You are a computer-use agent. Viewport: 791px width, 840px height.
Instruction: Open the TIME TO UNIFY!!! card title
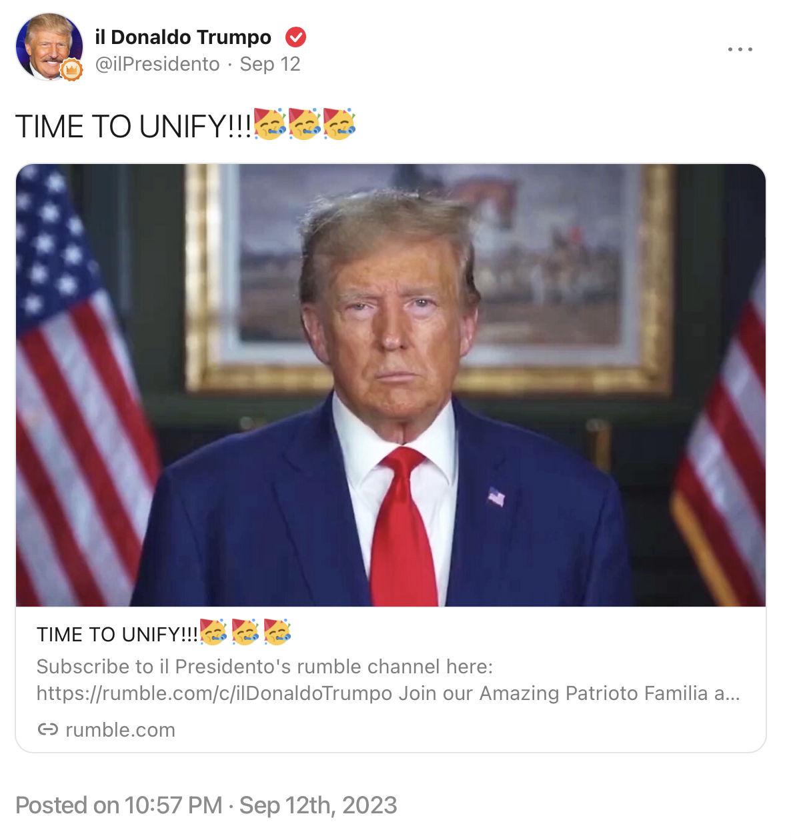pos(117,635)
